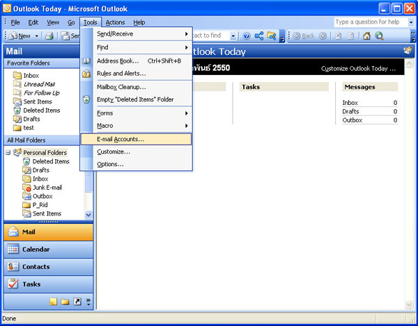Open the Help menu
Screen dimensions: 418x326
(139, 22)
